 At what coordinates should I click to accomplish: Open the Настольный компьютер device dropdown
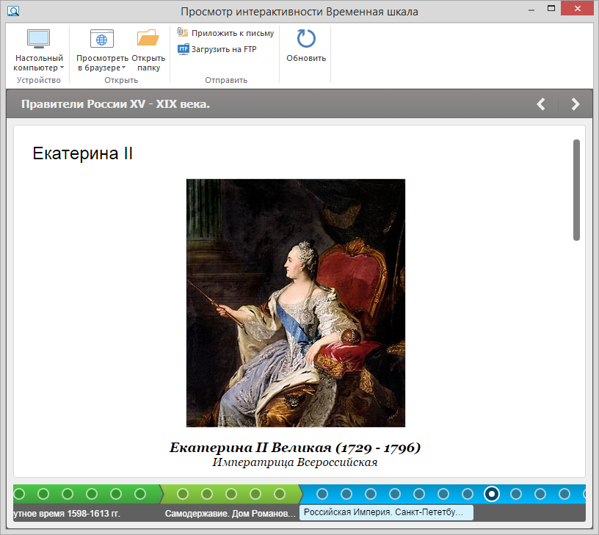tap(39, 50)
